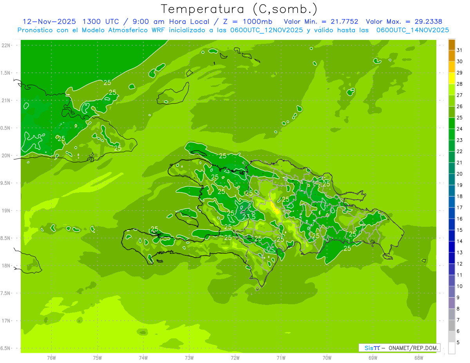Click the legend value 23
The height and width of the screenshot is (363, 470).
click(460, 140)
